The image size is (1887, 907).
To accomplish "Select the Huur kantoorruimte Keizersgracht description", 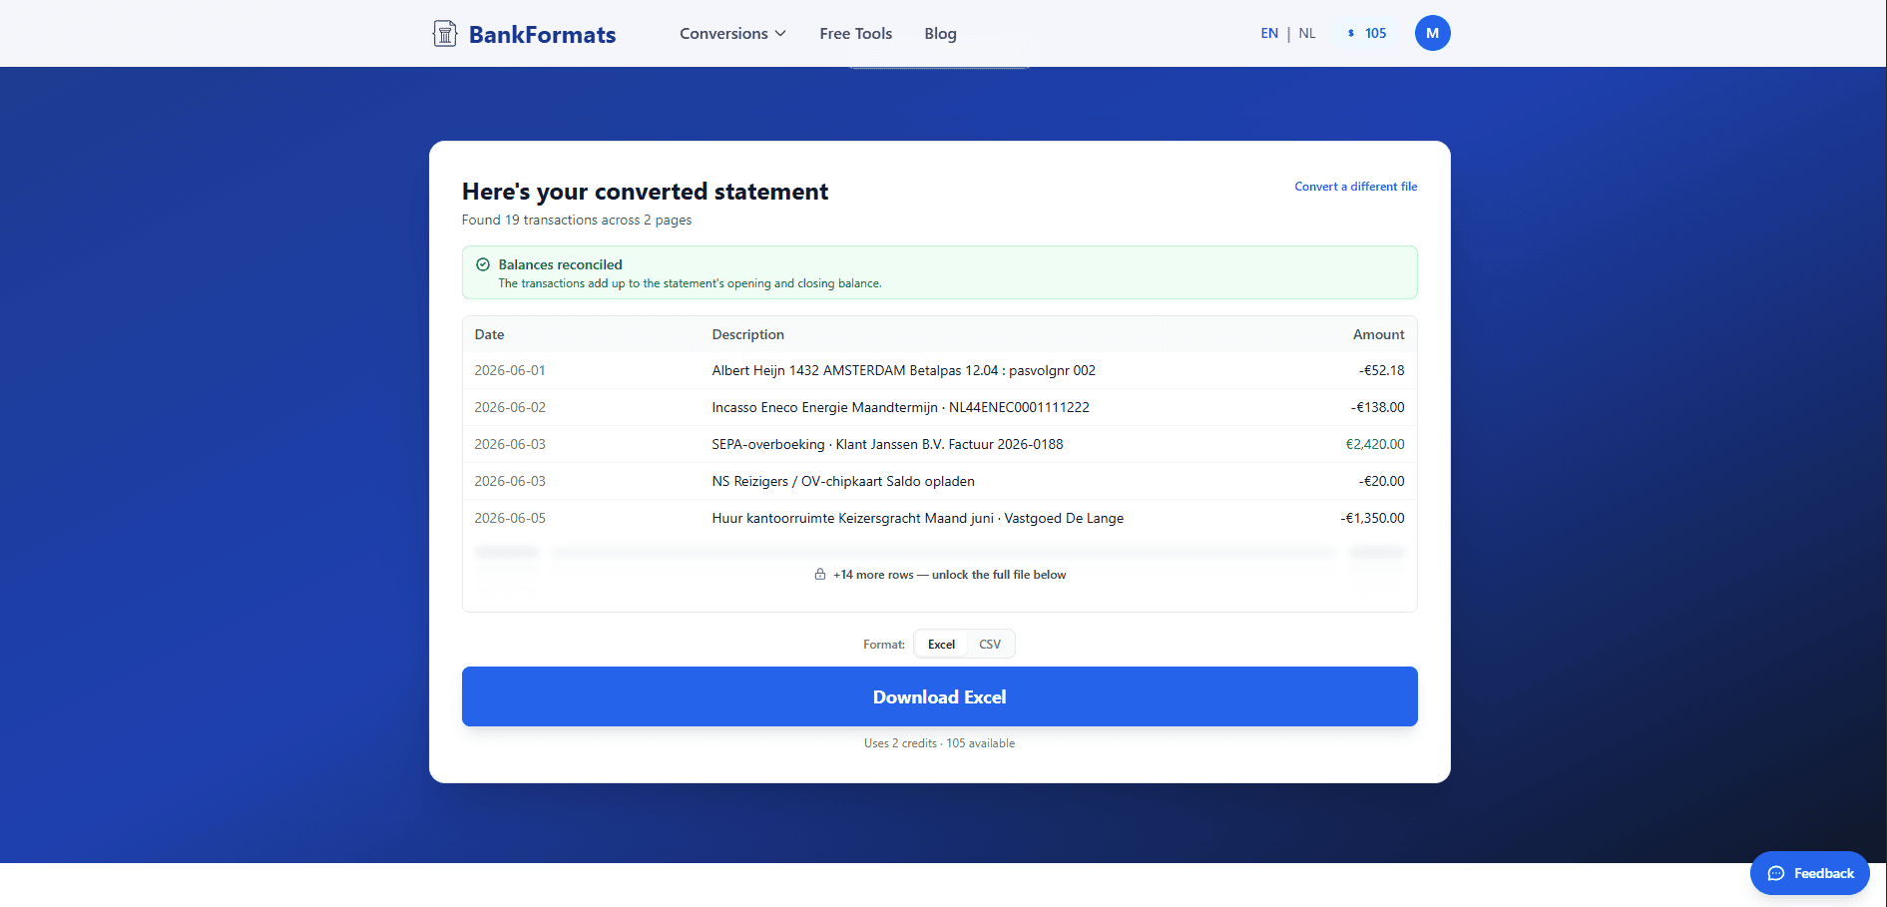I will tap(917, 518).
